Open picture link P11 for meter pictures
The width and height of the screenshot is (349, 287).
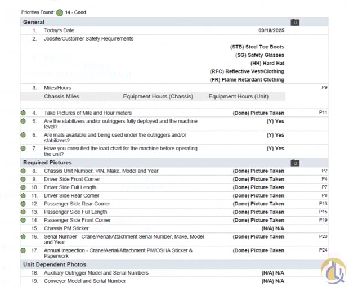(323, 113)
